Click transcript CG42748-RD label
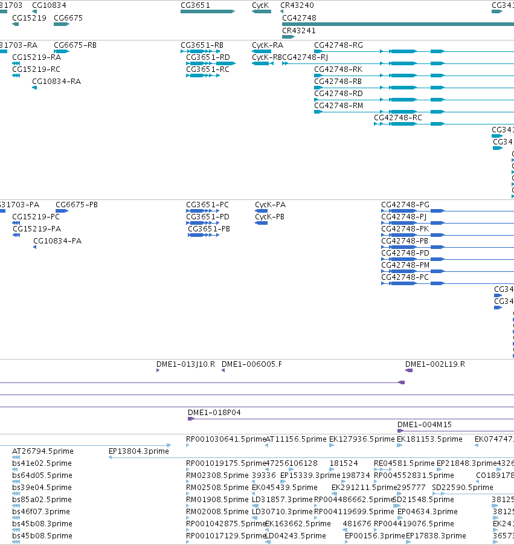This screenshot has height=545, width=514. (x=338, y=94)
